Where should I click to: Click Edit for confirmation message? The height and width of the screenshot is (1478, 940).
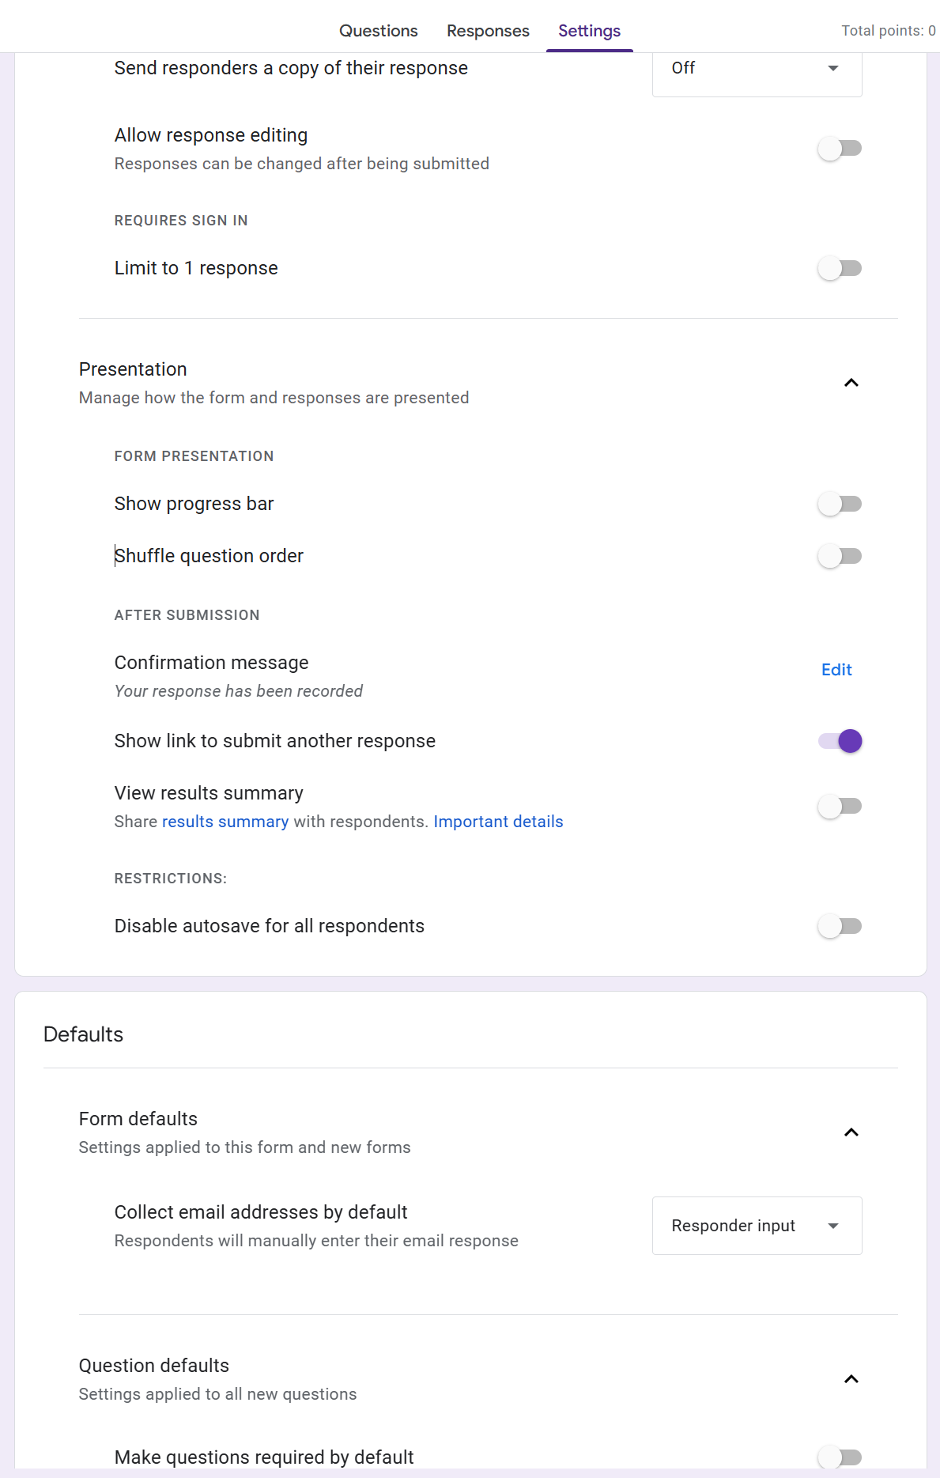[836, 670]
